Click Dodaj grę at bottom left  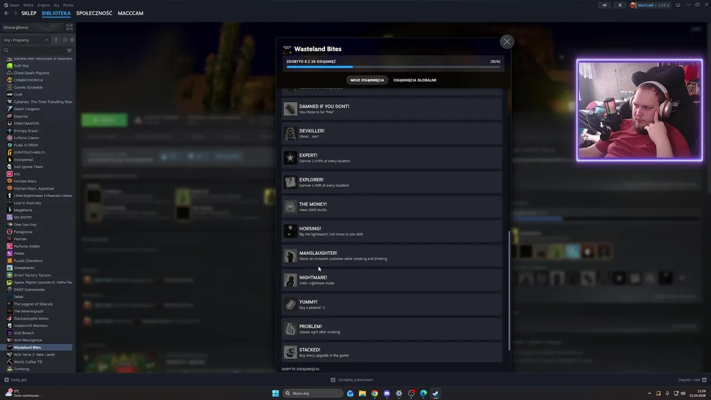[x=16, y=380]
